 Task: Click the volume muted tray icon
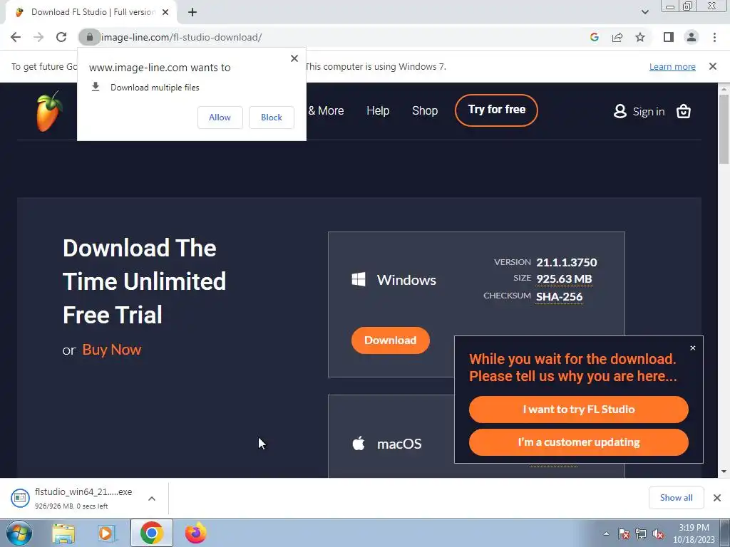658,533
